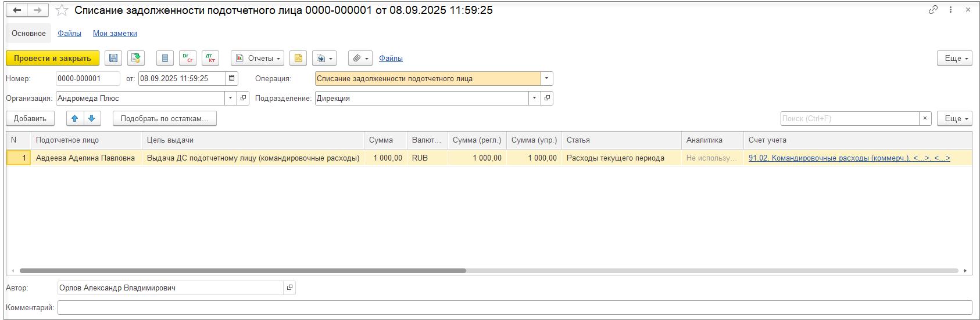Click the Аналитика column header

click(713, 140)
